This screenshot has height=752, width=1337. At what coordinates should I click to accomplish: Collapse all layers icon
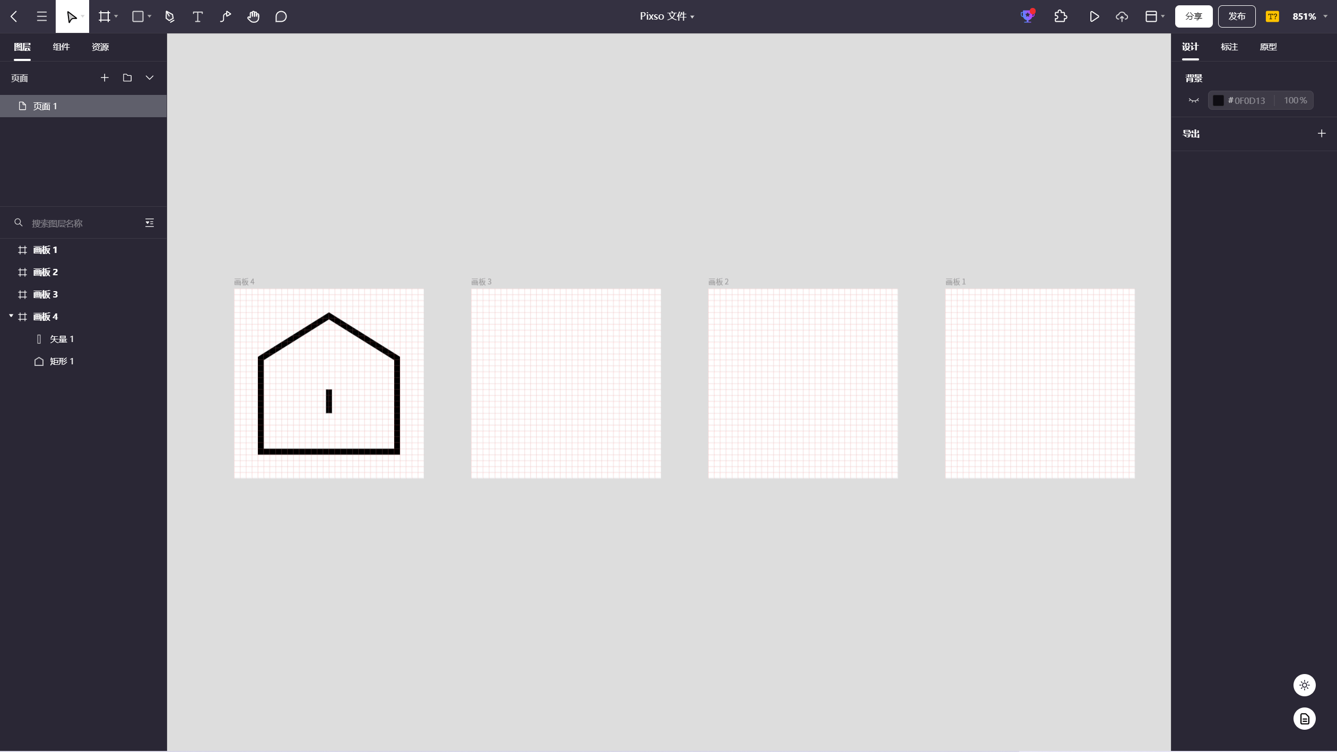[150, 223]
